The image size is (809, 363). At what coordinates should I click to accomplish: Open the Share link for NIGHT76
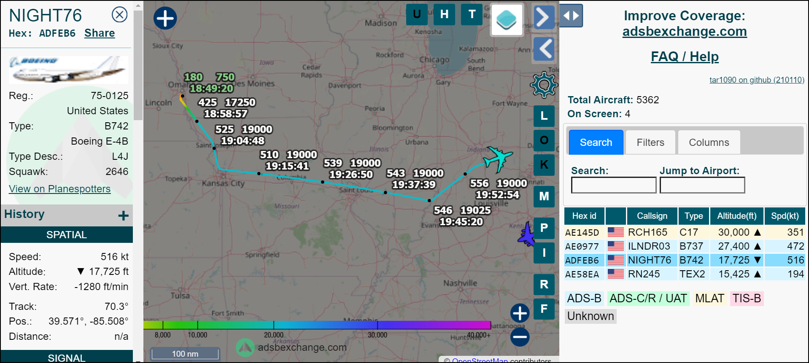click(x=100, y=33)
